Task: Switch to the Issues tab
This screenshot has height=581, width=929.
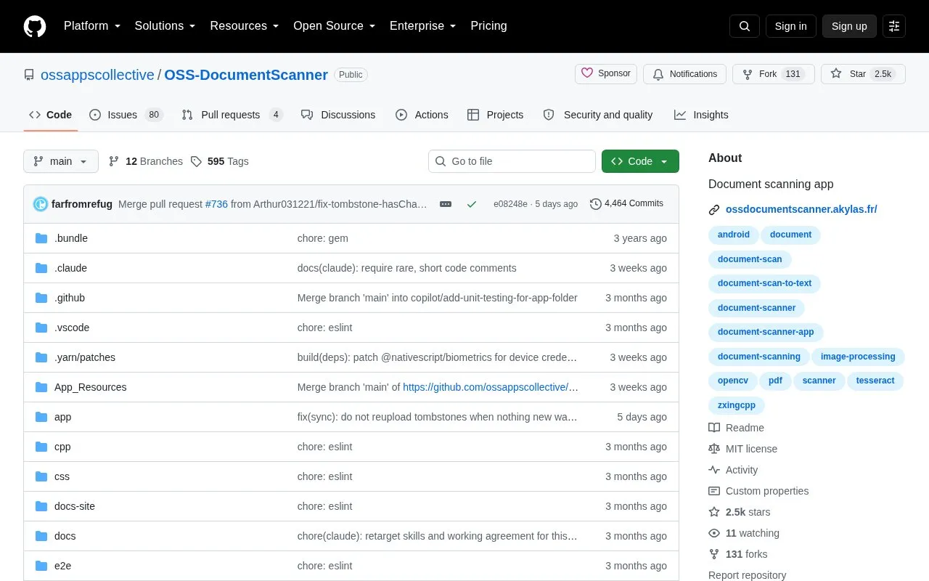Action: [x=126, y=115]
